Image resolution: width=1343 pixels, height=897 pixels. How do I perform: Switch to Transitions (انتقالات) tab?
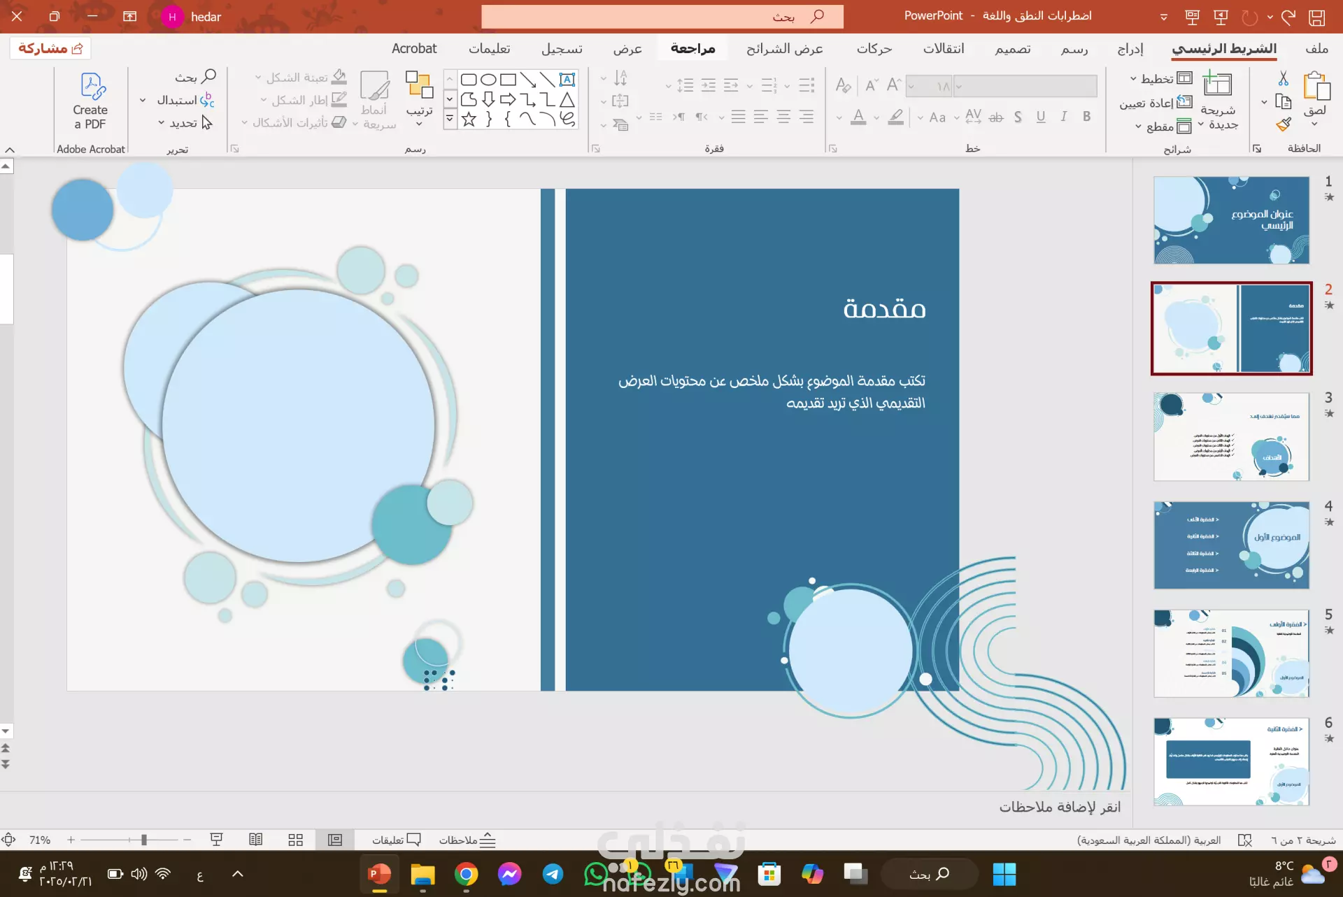pos(944,48)
